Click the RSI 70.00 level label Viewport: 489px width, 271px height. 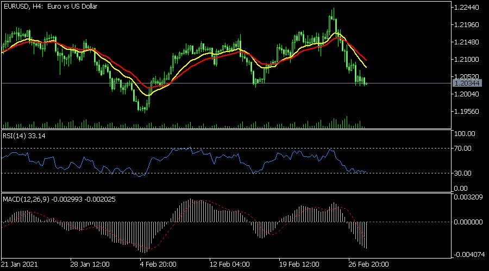[463, 149]
